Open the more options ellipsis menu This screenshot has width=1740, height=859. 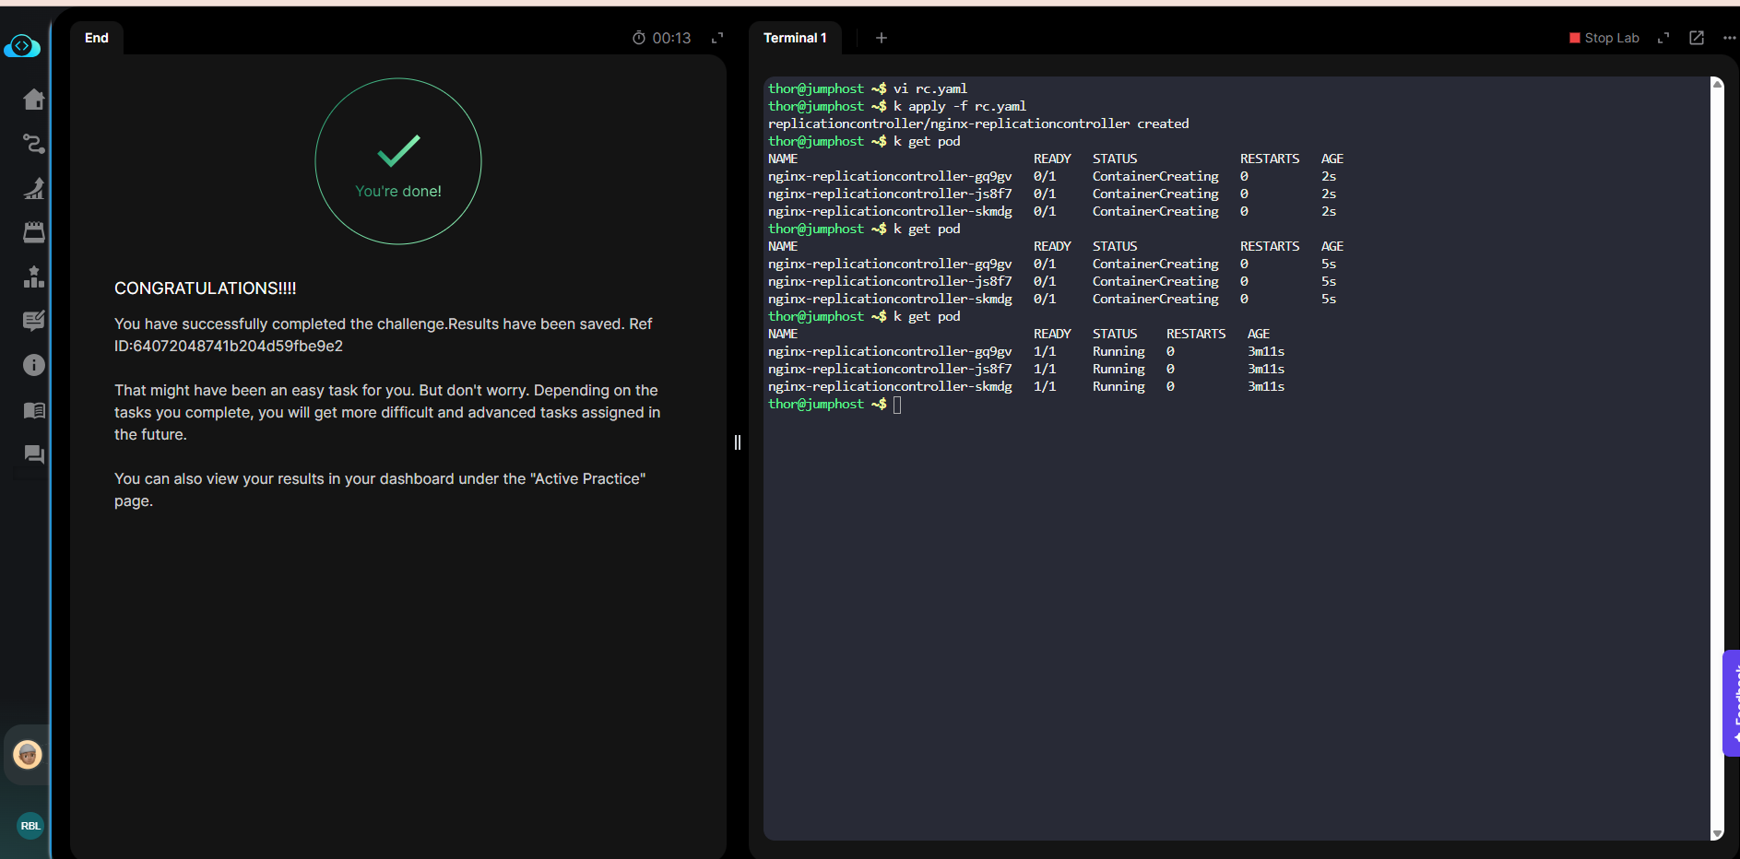point(1729,38)
